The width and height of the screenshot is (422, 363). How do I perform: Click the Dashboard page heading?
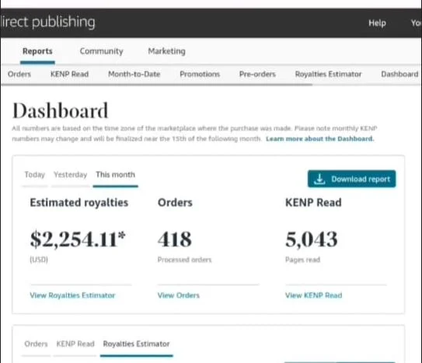[61, 110]
